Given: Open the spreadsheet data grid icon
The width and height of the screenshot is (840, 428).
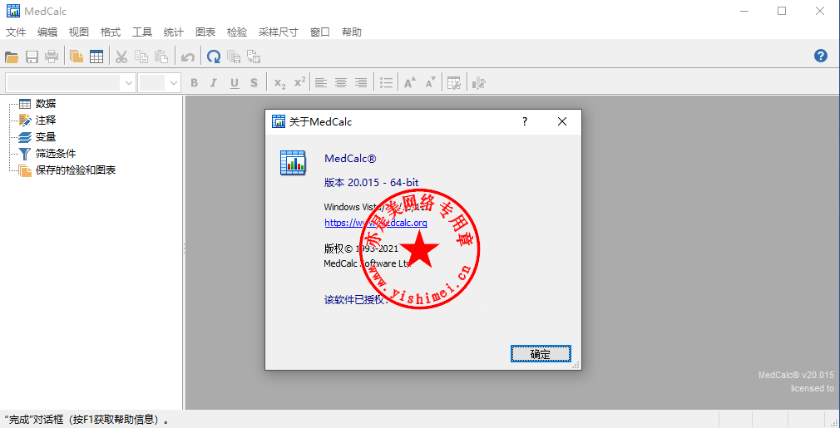Looking at the screenshot, I should pyautogui.click(x=96, y=57).
